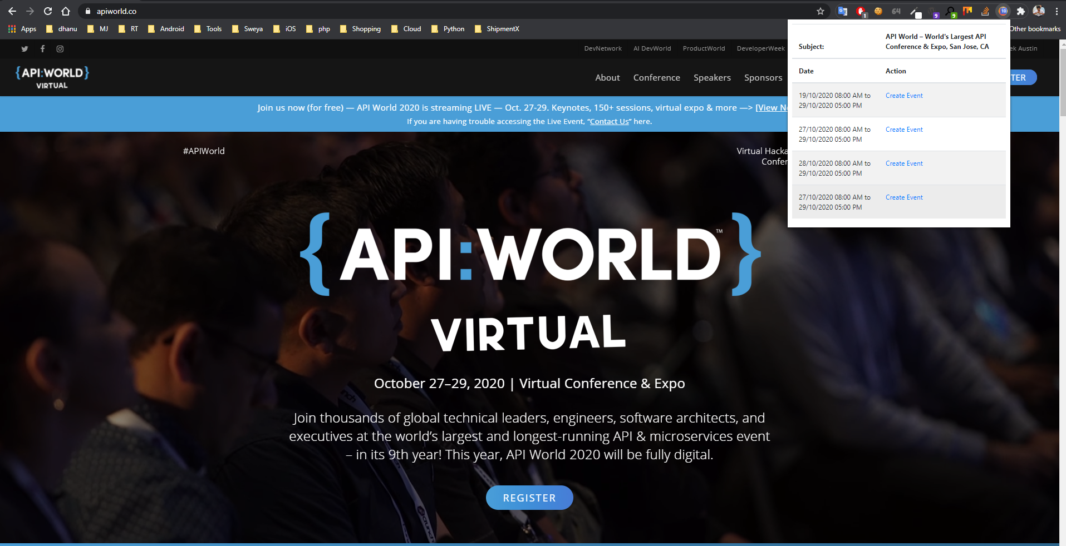This screenshot has height=546, width=1066.
Task: Open the MJ bookmarks folder
Action: [x=98, y=29]
